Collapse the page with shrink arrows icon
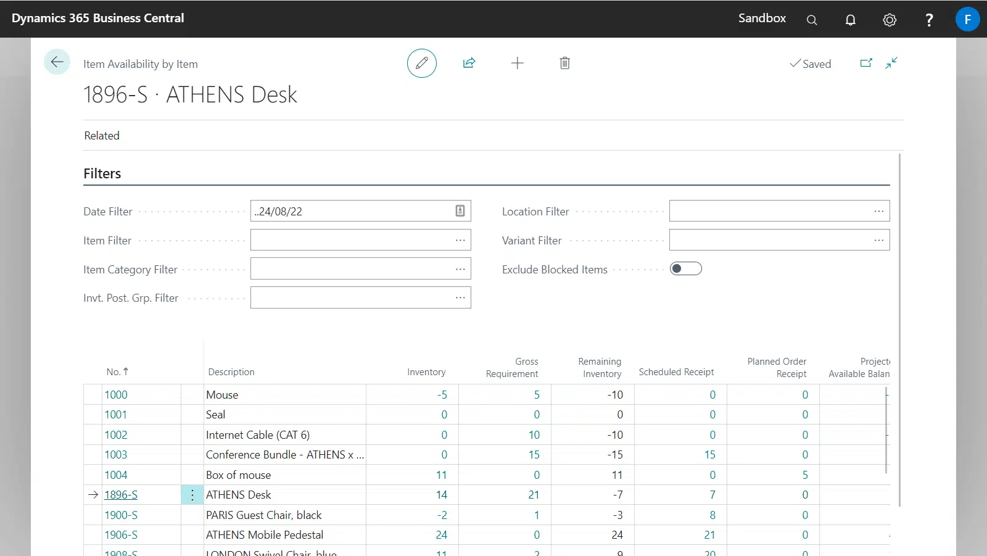This screenshot has height=556, width=987. tap(891, 63)
